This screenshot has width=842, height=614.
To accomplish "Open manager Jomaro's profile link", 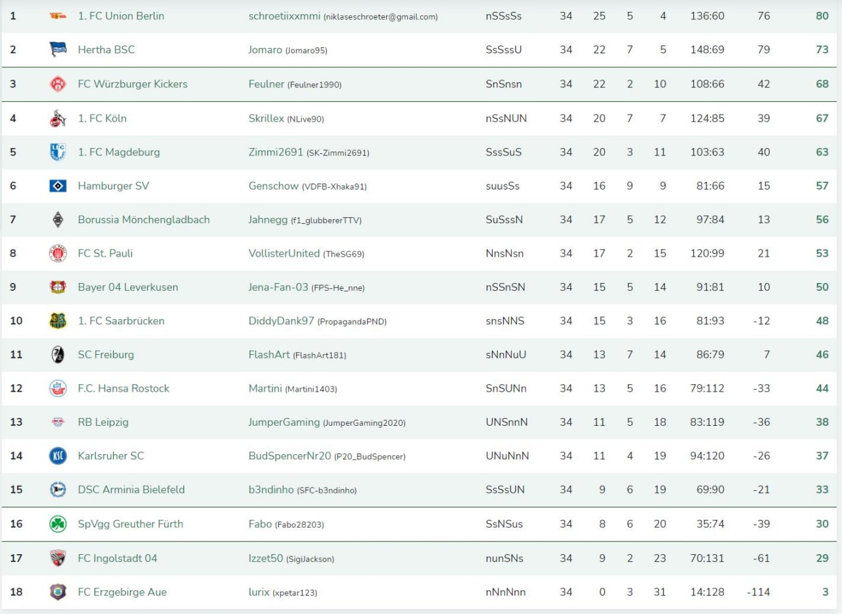I will pyautogui.click(x=265, y=50).
